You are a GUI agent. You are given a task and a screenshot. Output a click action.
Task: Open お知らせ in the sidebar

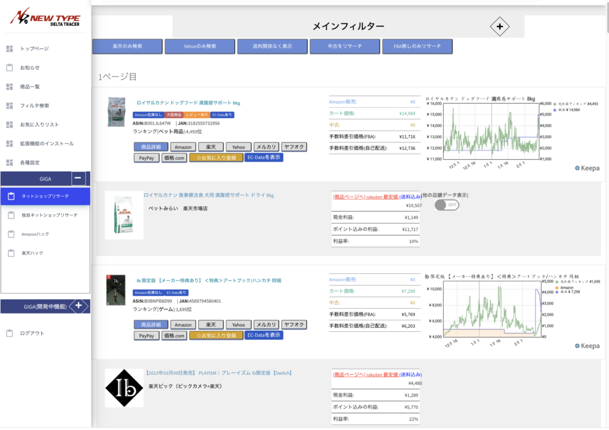tap(30, 68)
